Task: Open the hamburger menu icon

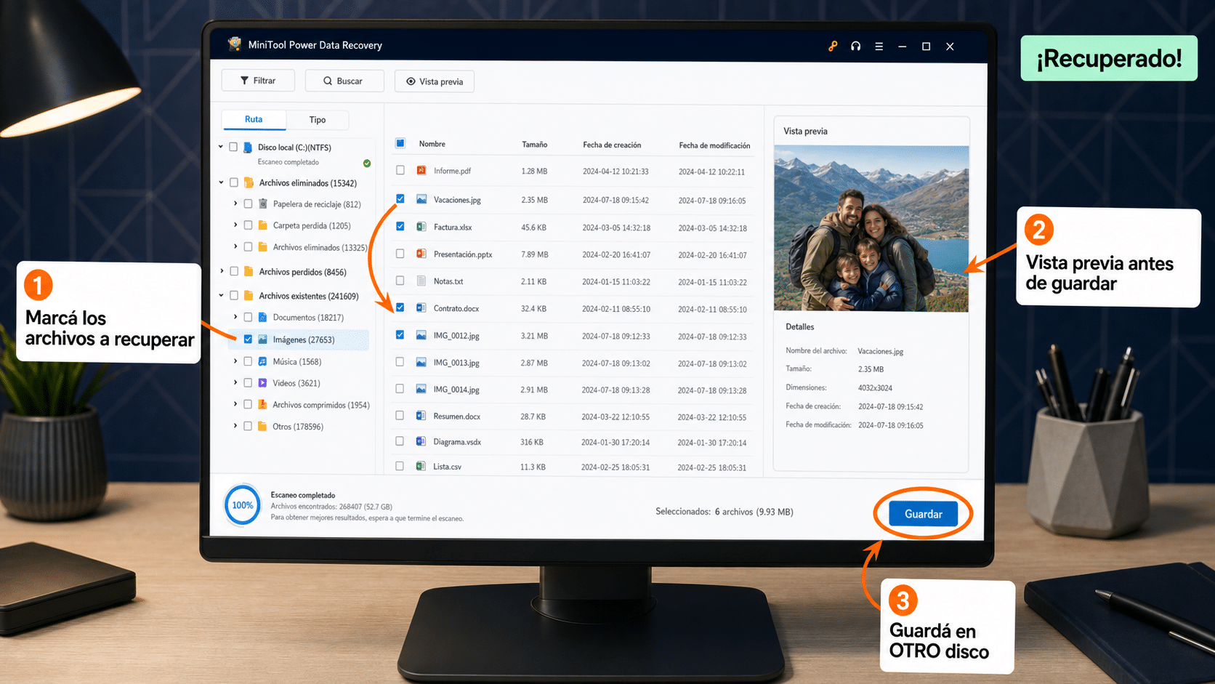Action: click(x=879, y=47)
